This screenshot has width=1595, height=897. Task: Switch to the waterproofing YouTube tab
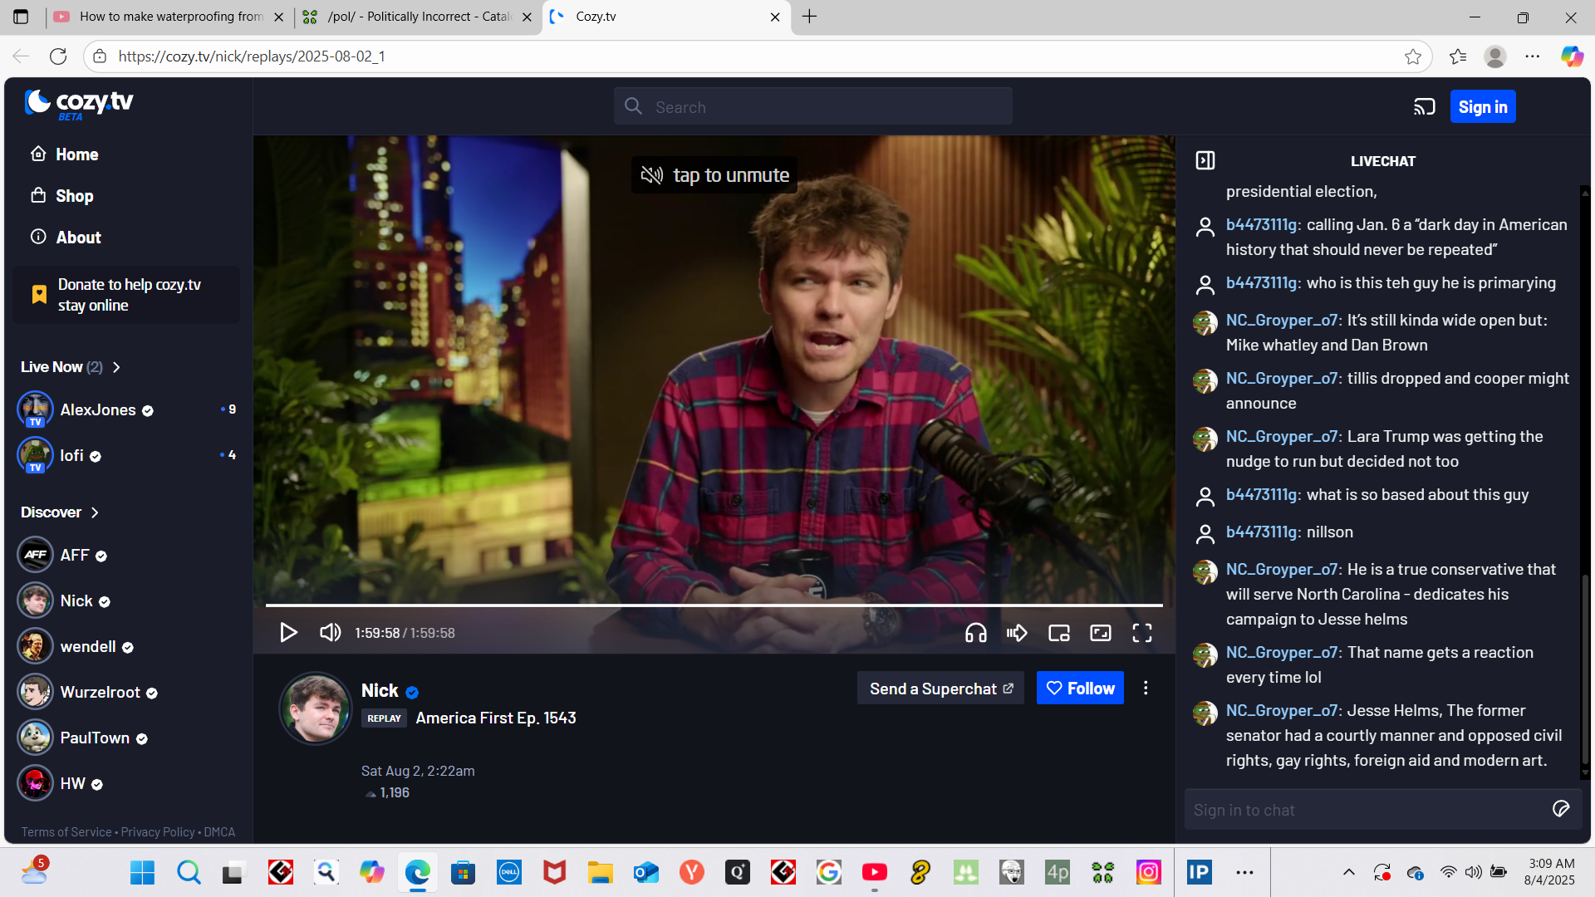pos(170,17)
